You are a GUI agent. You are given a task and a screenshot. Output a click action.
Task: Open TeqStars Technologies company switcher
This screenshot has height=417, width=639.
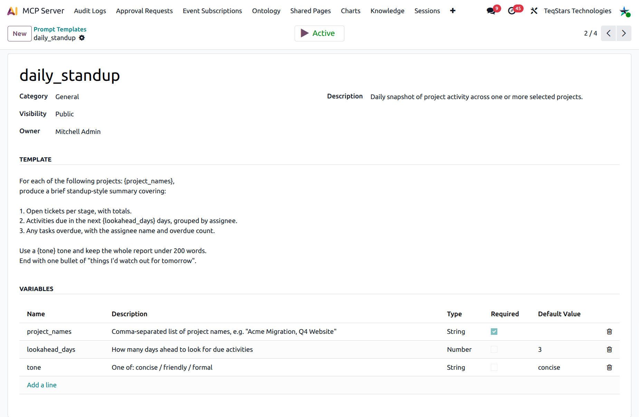click(x=578, y=11)
